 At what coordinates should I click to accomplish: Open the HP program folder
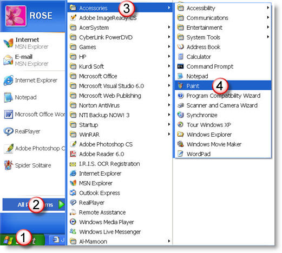[x=120, y=57]
